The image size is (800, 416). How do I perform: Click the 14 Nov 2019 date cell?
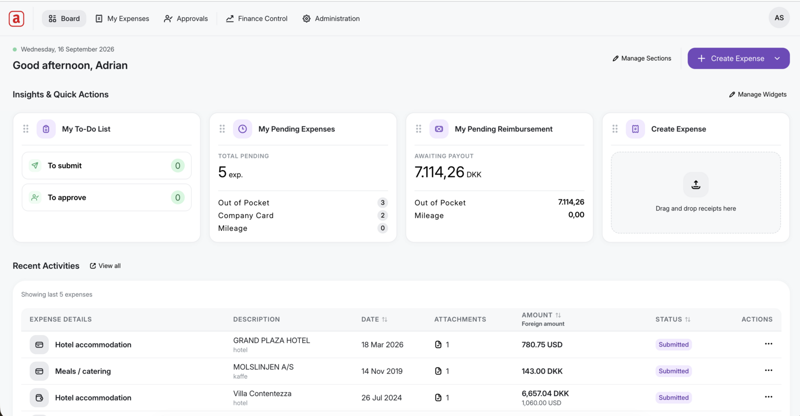[x=382, y=371]
